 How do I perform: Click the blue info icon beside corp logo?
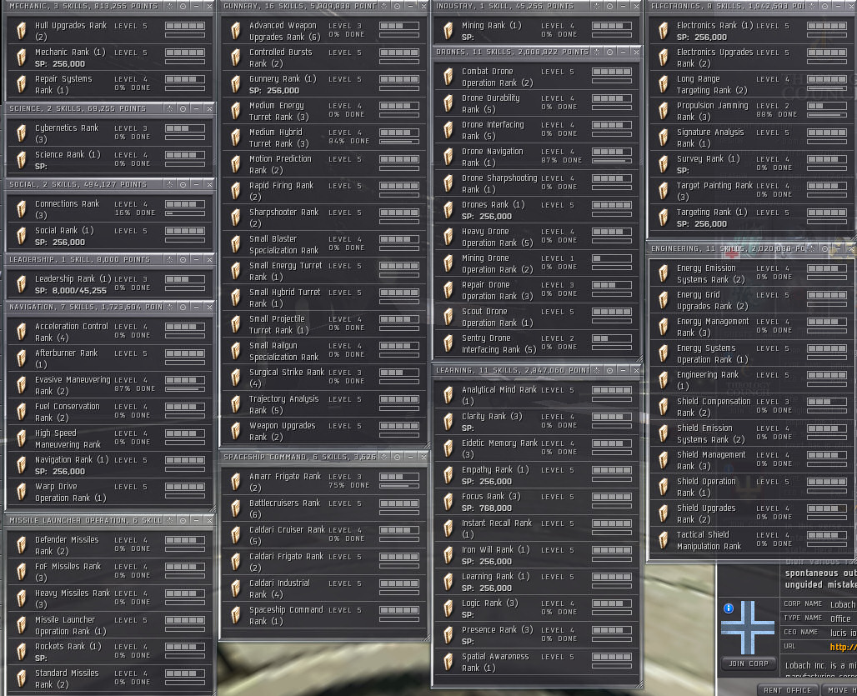point(728,608)
